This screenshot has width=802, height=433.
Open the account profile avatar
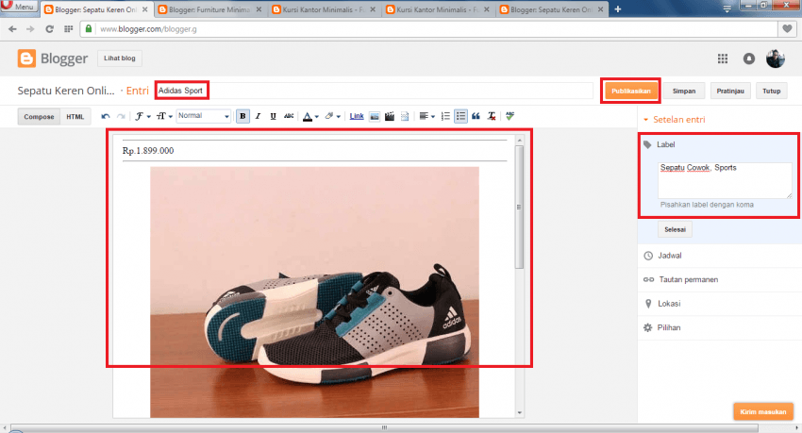coord(776,58)
